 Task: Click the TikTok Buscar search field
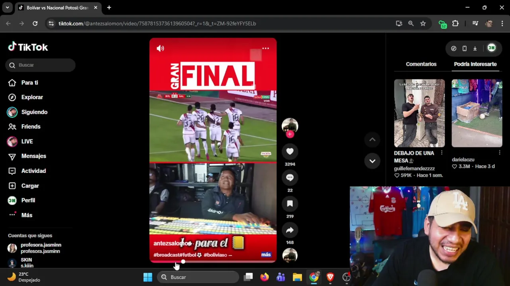point(40,65)
